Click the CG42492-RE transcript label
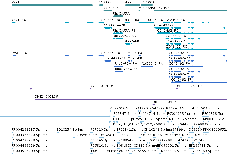This screenshot has height=155, width=227. tap(165, 25)
